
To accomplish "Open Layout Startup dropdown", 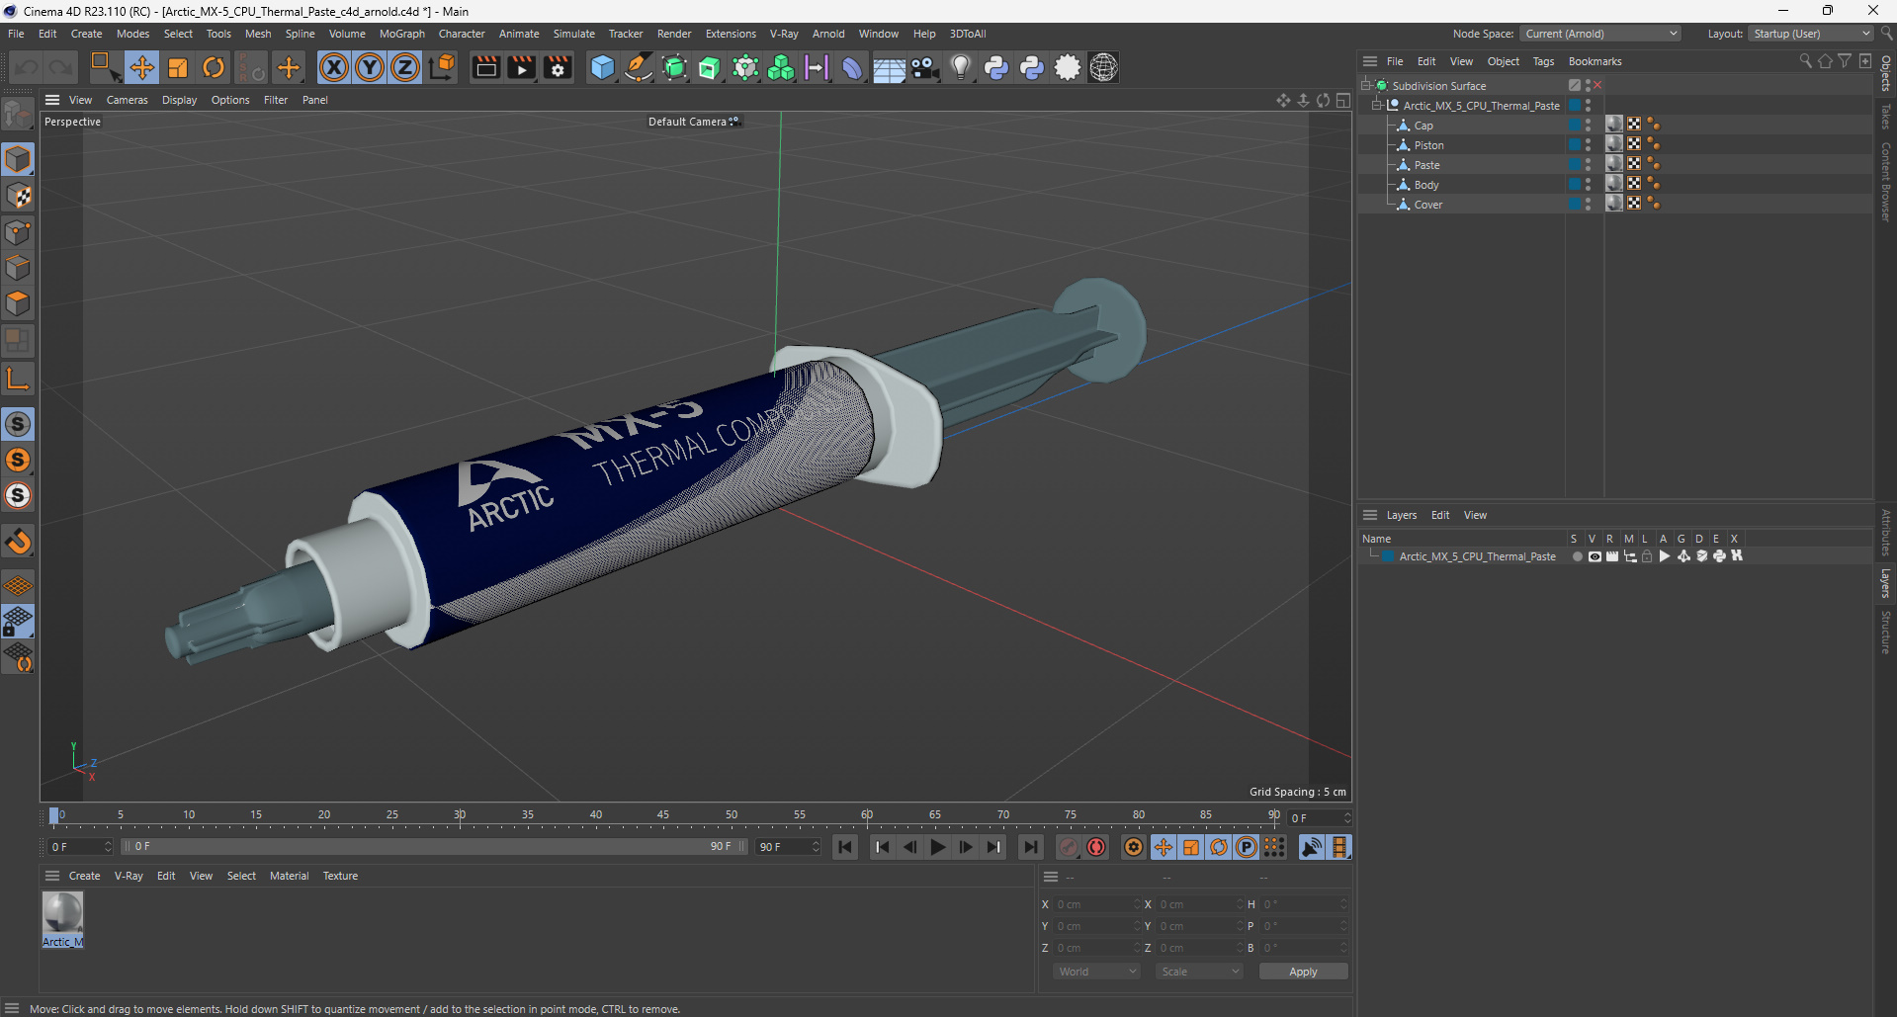I will pos(1811,34).
